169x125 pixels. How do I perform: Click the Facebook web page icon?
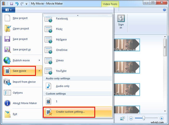coord(48,20)
